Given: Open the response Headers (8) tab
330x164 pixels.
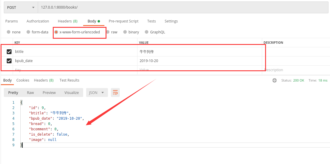Looking at the screenshot, I should [x=44, y=80].
